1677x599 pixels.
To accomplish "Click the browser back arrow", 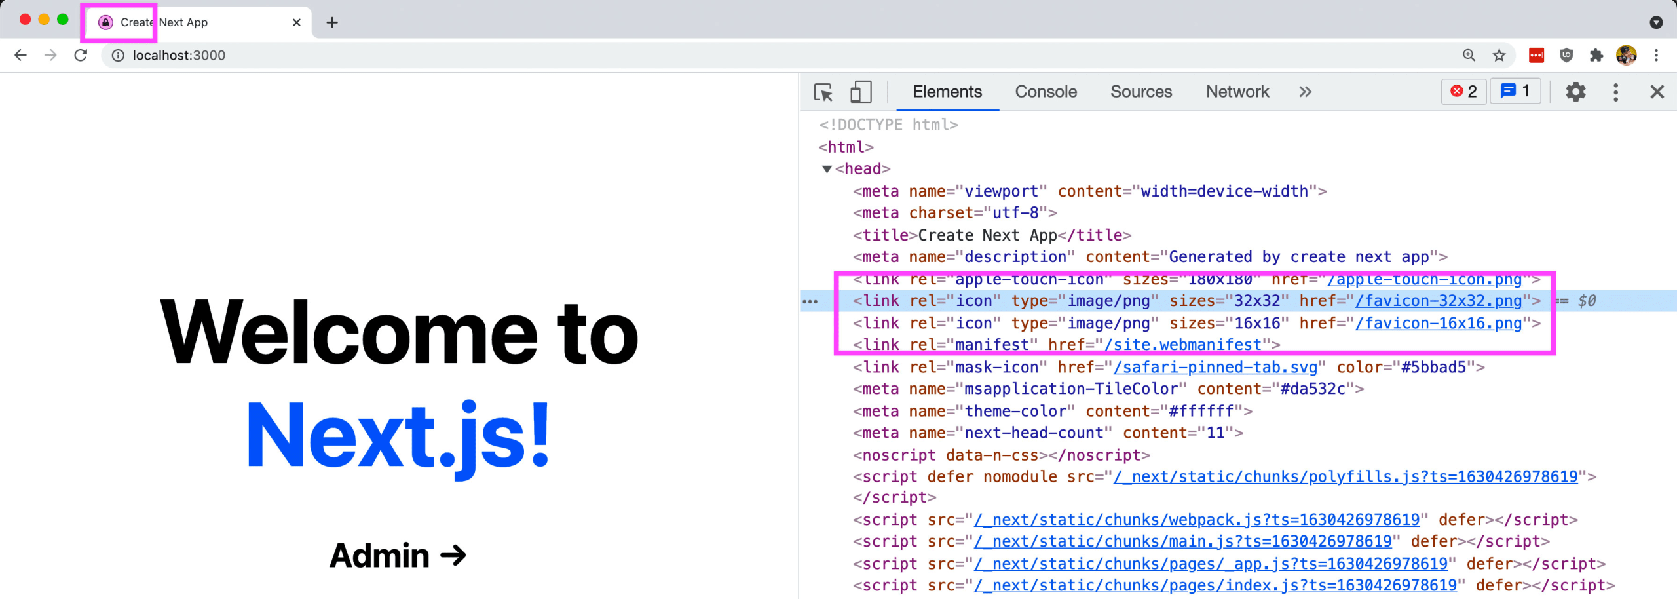I will click(20, 55).
